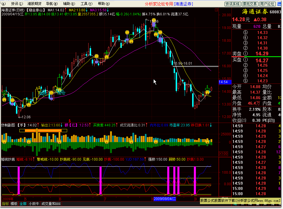Viewport: 283px width, 209px height.
Task: Click the gray 15.90-16.01 gap line
Action: point(196,67)
